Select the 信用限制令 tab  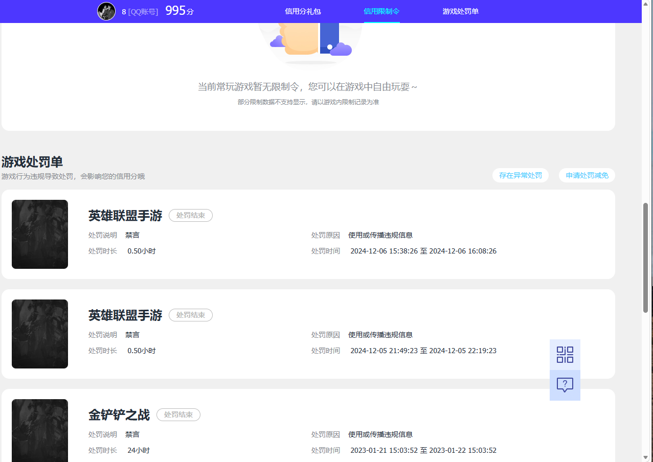point(381,11)
